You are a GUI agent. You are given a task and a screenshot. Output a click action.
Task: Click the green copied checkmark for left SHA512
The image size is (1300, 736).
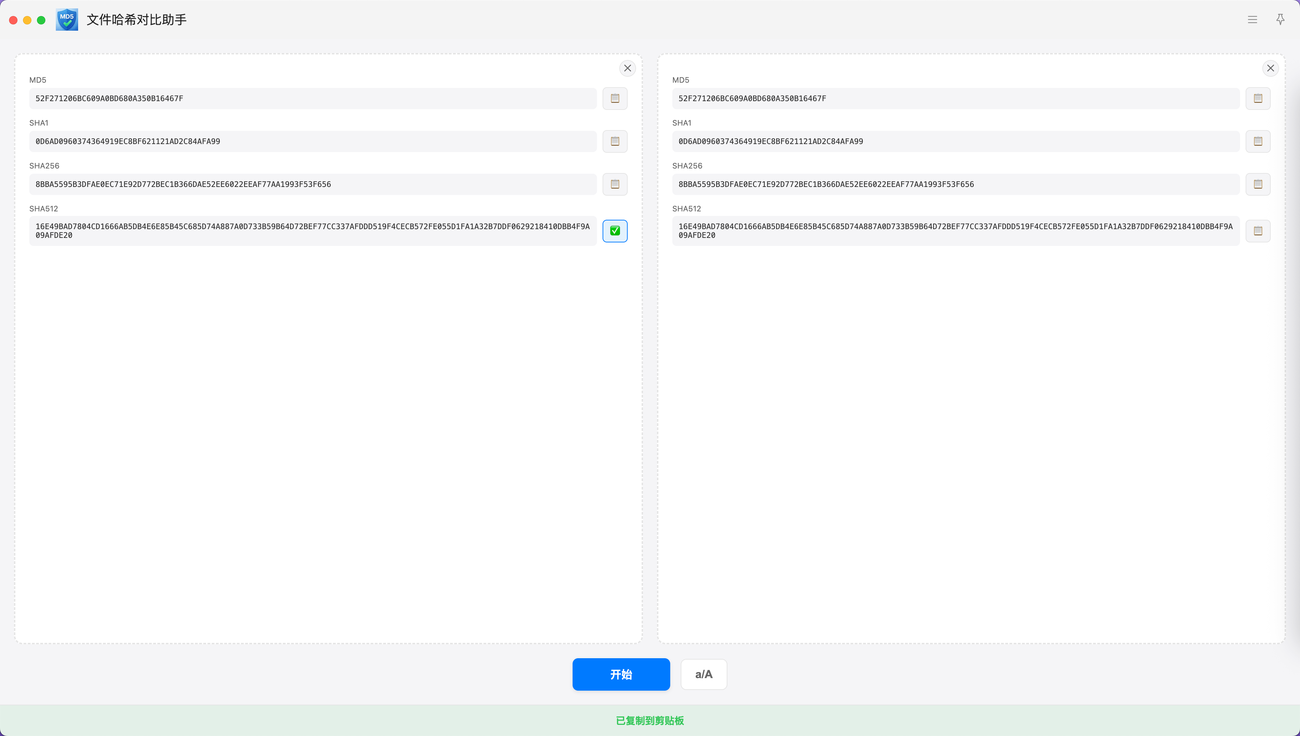pos(615,231)
